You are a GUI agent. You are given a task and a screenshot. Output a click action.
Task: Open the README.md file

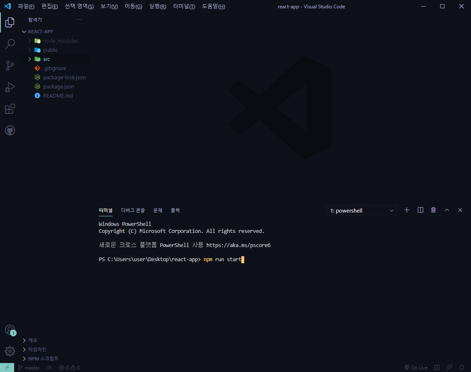click(x=55, y=96)
